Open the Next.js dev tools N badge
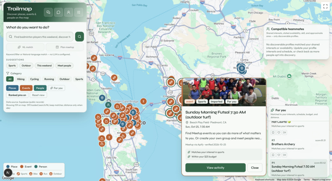The width and height of the screenshot is (332, 181). click(x=8, y=173)
